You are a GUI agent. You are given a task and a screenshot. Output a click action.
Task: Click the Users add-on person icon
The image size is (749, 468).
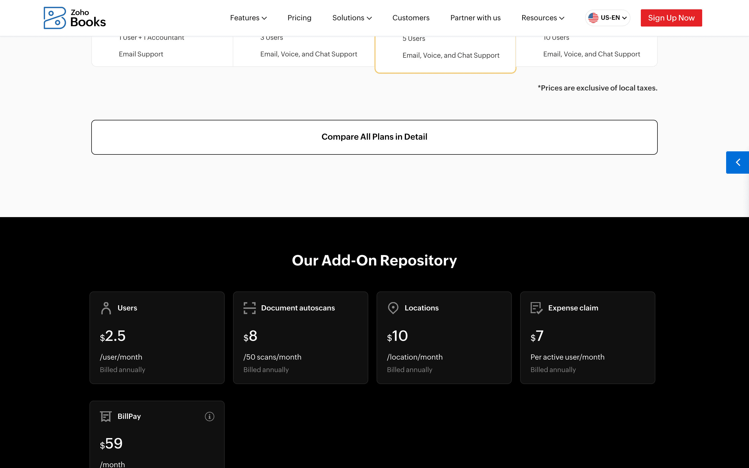tap(106, 308)
